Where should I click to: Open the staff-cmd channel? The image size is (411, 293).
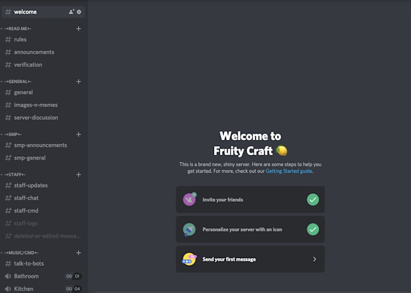pyautogui.click(x=44, y=210)
